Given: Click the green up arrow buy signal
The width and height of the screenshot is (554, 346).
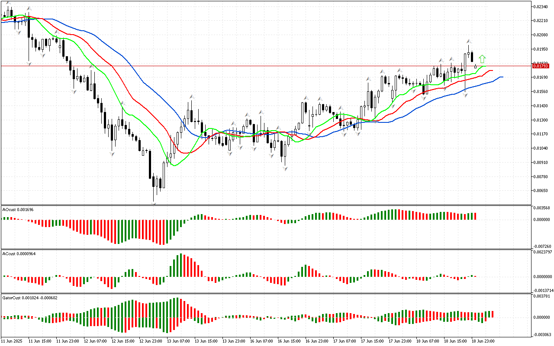Looking at the screenshot, I should click(x=482, y=59).
